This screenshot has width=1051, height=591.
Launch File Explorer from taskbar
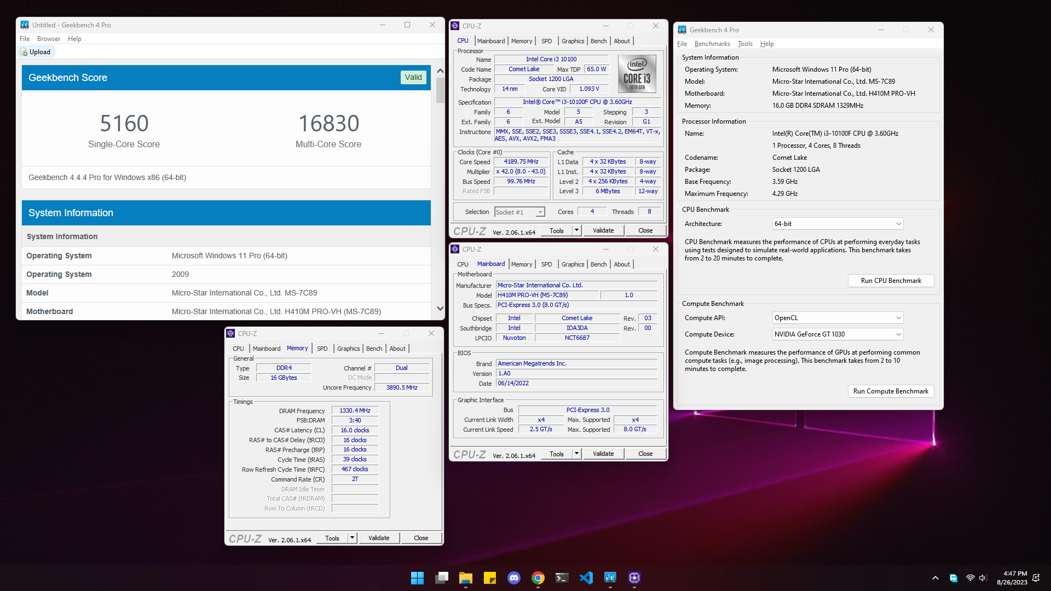pos(466,578)
